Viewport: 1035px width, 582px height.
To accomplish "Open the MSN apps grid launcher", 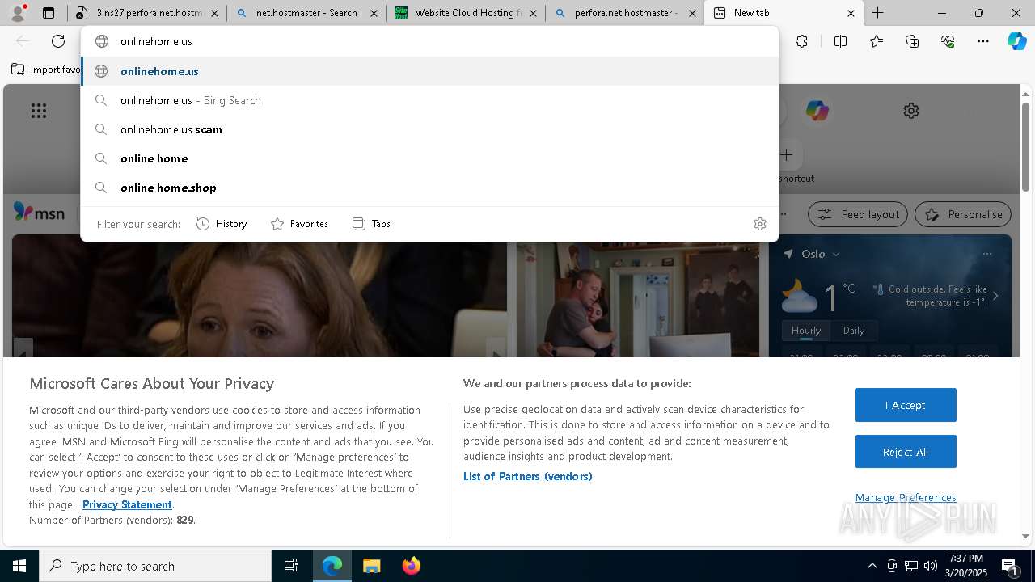I will [x=38, y=111].
